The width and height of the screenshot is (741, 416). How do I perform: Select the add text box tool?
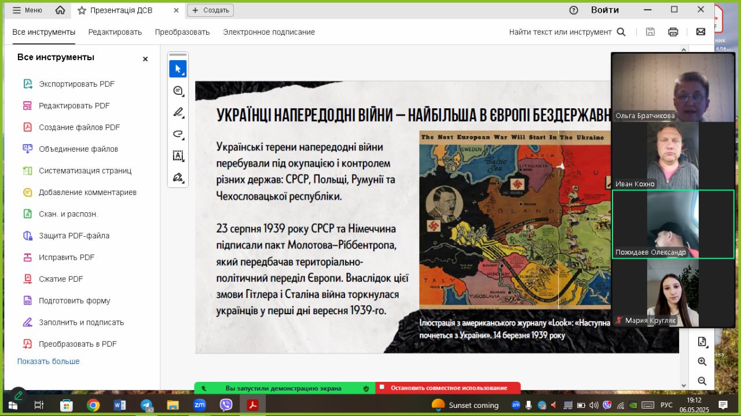click(178, 156)
